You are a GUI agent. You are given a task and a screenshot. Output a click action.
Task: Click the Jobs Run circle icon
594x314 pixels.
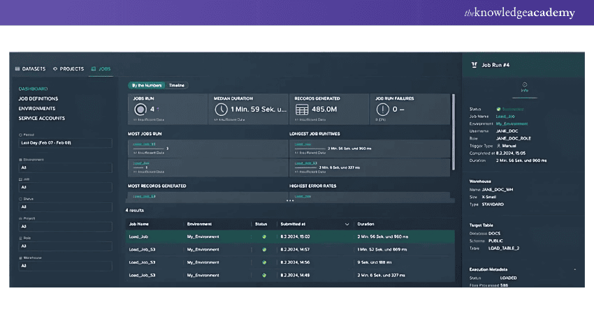[x=140, y=110]
